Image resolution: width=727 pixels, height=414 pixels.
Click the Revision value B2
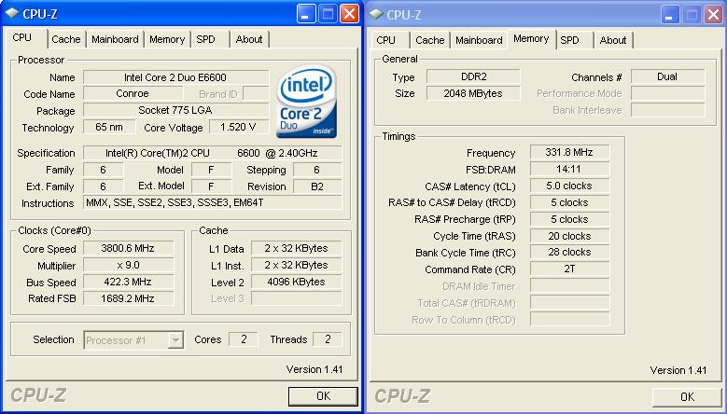(x=317, y=186)
